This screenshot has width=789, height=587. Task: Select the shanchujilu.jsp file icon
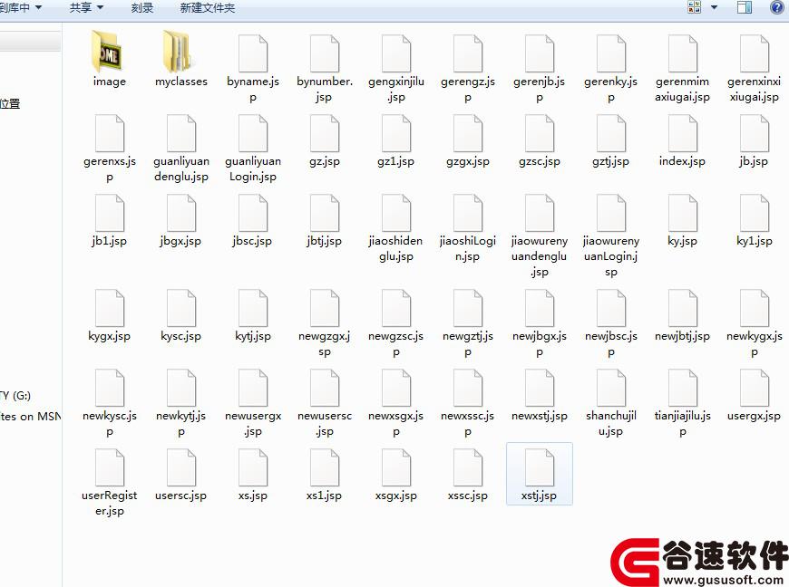pos(611,388)
